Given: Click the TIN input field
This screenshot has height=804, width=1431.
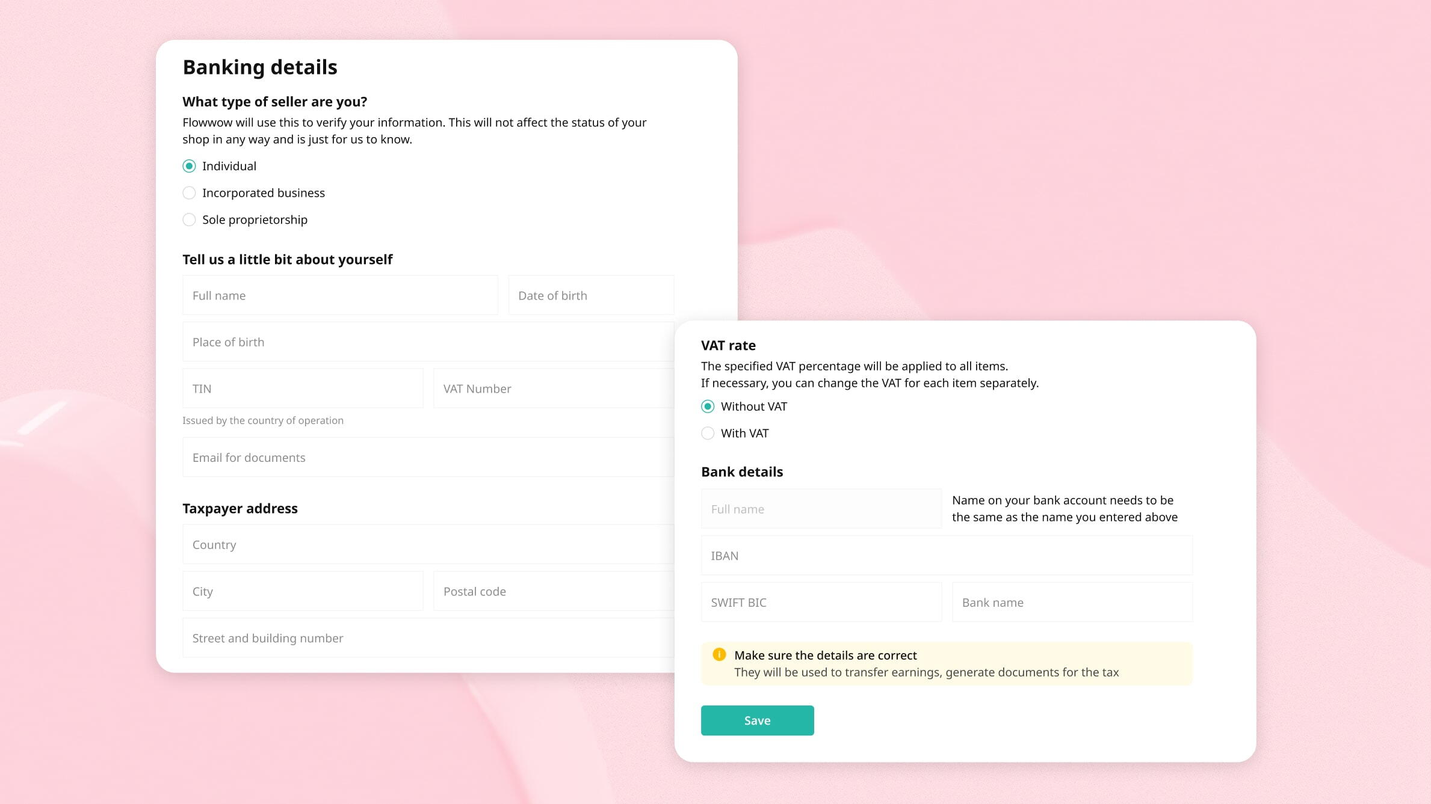Looking at the screenshot, I should coord(301,388).
